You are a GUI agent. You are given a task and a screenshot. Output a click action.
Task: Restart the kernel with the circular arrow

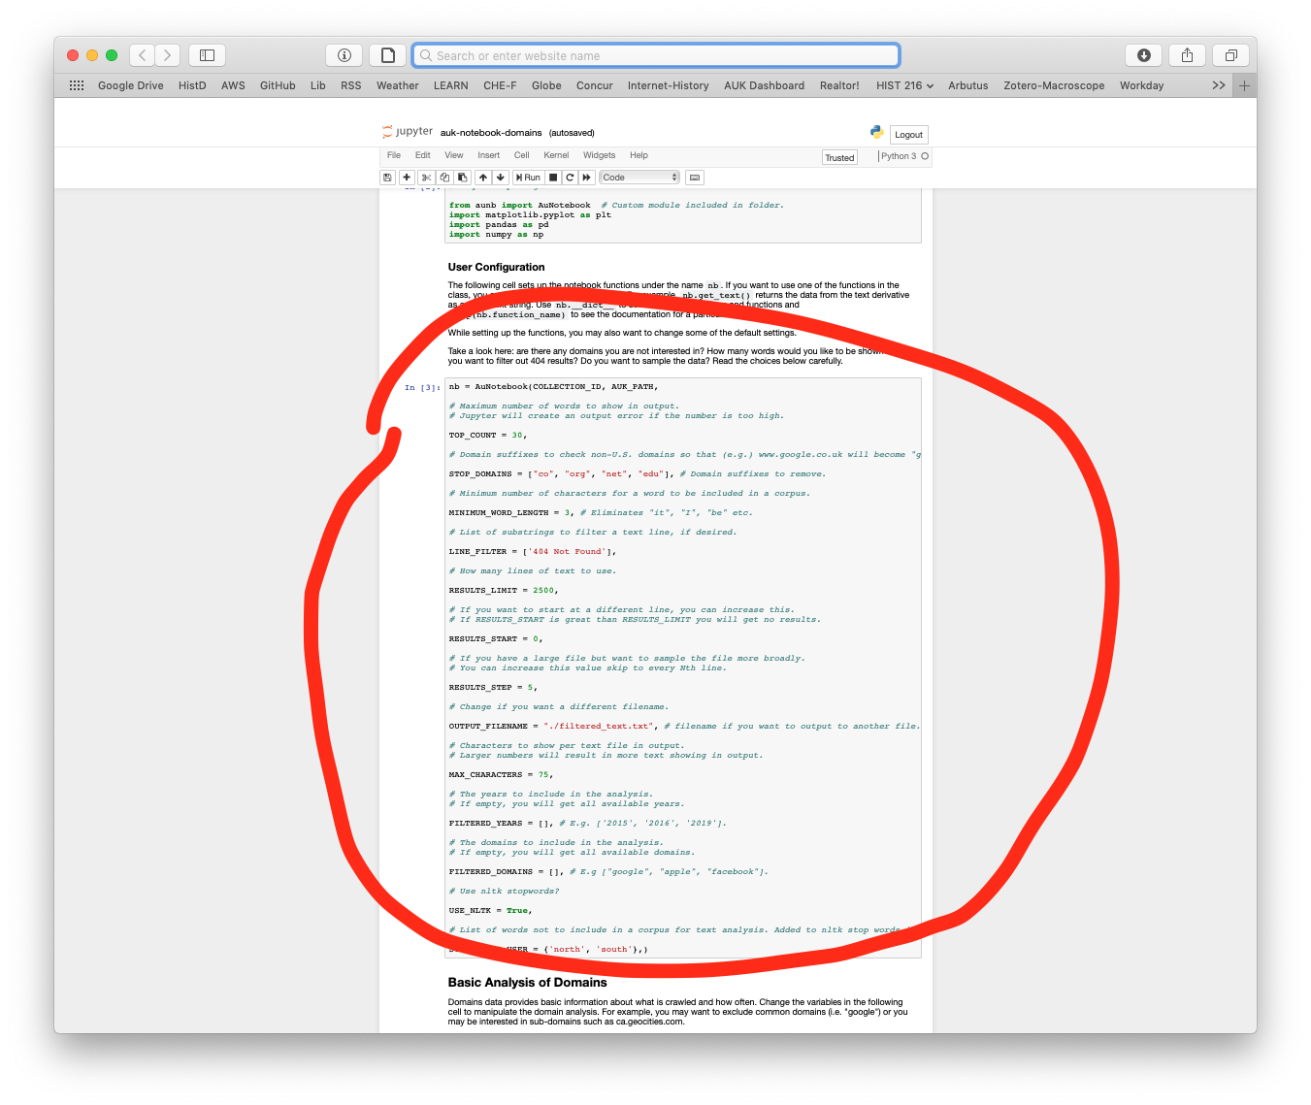coord(570,178)
